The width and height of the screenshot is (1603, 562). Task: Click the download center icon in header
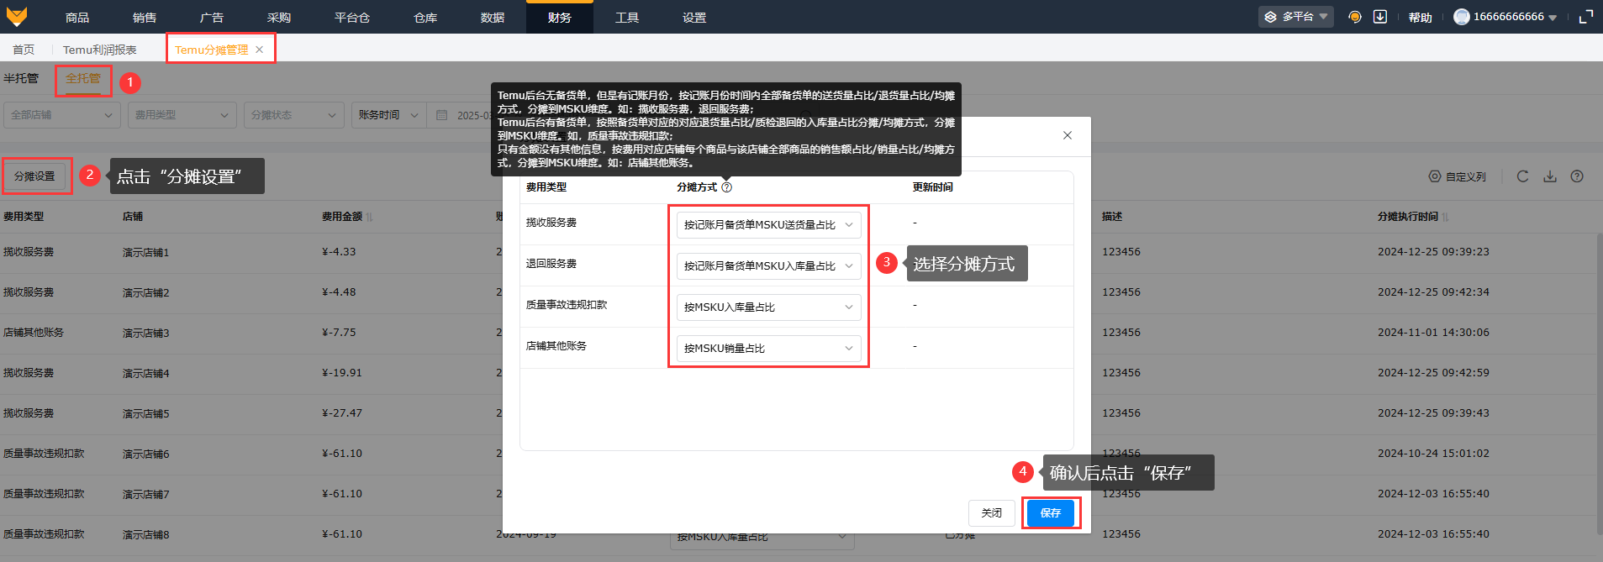(x=1379, y=17)
